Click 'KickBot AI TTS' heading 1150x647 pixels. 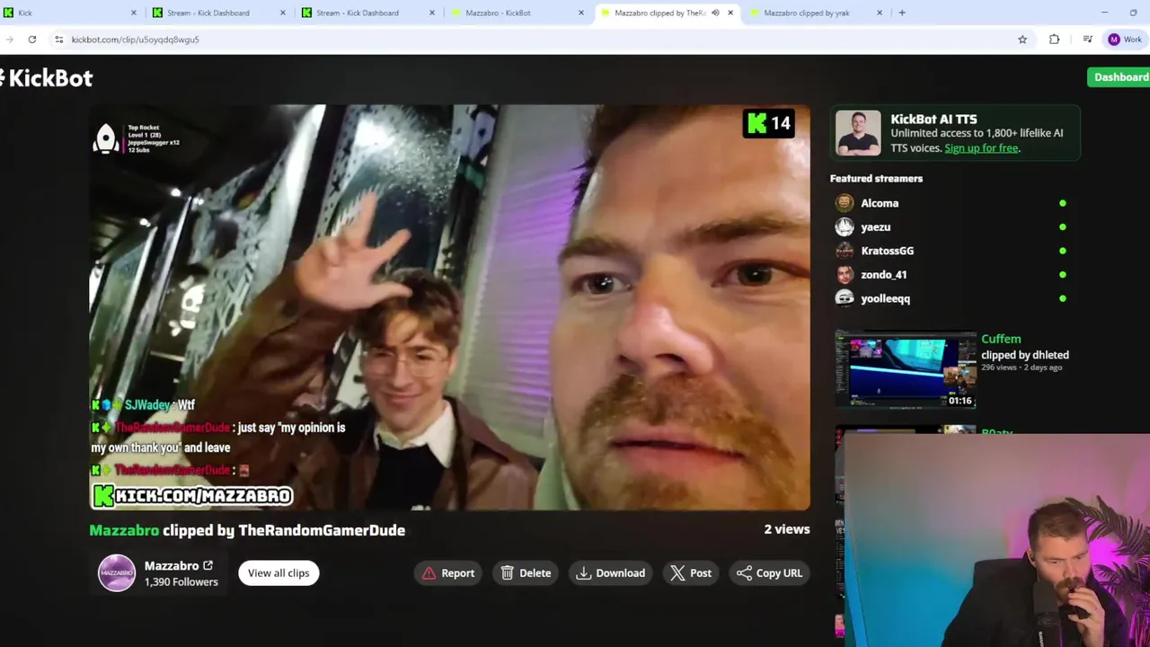tap(933, 119)
